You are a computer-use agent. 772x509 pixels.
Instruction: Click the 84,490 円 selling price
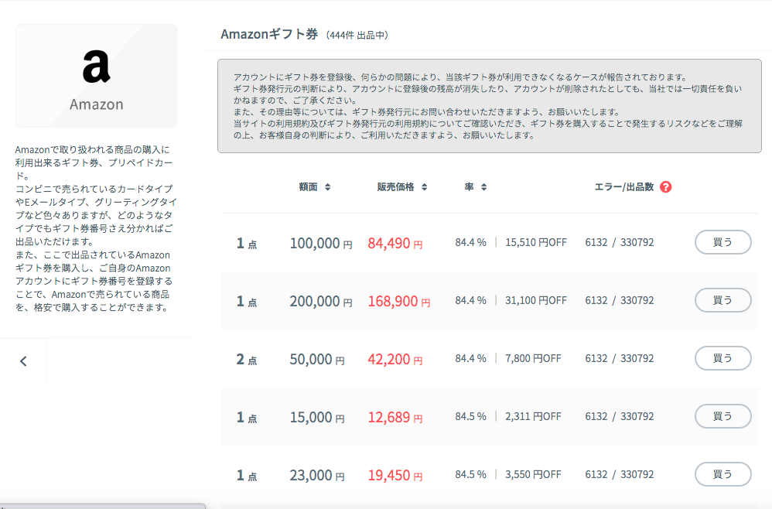395,243
